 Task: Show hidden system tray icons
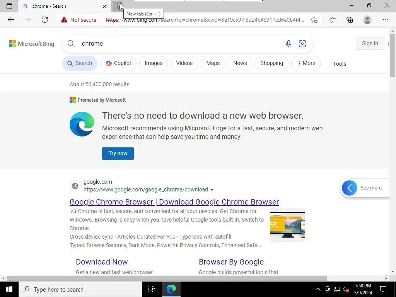[318, 289]
